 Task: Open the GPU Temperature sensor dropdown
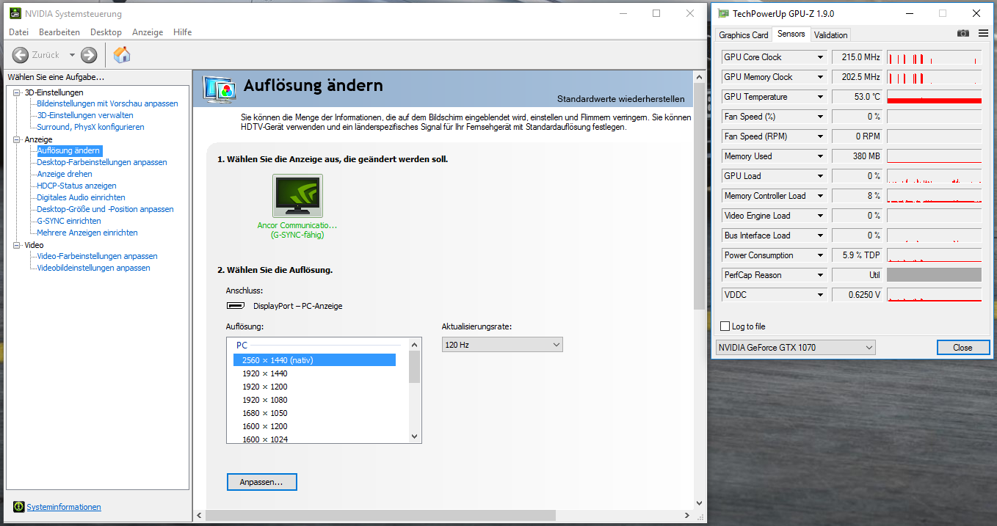click(x=820, y=97)
